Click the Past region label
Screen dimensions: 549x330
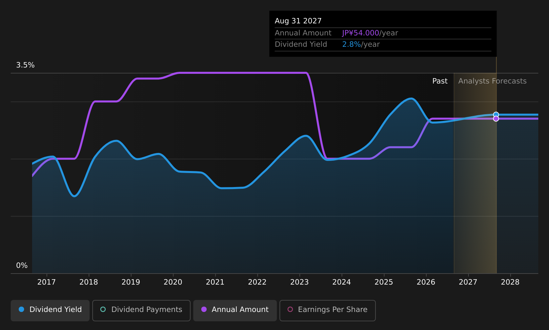pos(440,81)
